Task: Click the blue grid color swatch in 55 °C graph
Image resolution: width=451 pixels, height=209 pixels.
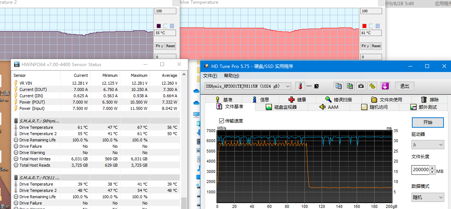Action: [172, 26]
